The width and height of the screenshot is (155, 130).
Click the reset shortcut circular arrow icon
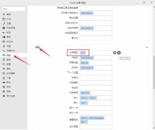(x=115, y=53)
